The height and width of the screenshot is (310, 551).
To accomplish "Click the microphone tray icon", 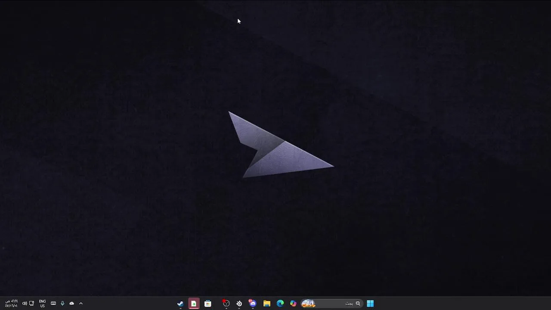I will 62,304.
